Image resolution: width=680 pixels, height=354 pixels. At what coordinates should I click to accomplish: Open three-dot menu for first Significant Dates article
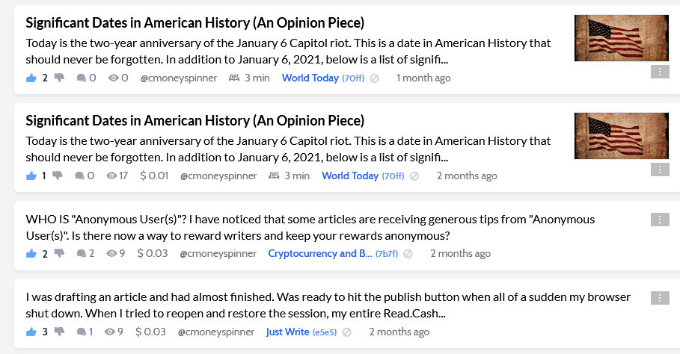coord(660,72)
